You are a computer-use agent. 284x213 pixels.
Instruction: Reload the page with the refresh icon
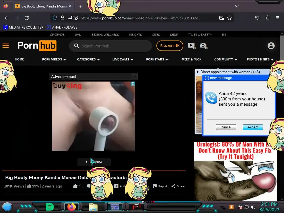[27, 18]
